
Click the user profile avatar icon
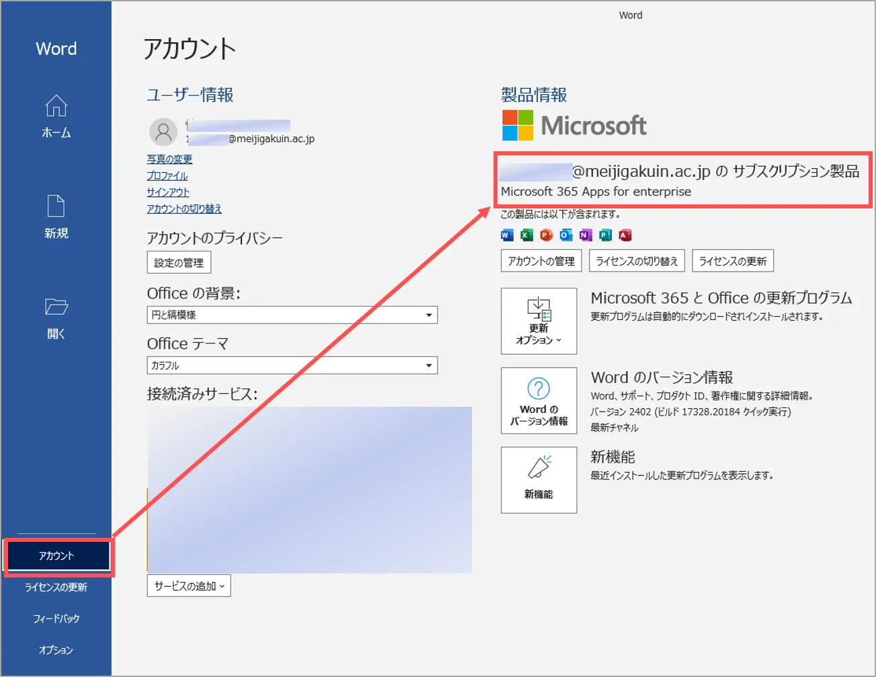[163, 132]
